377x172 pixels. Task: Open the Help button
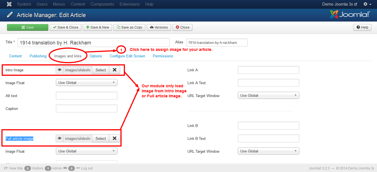click(362, 27)
